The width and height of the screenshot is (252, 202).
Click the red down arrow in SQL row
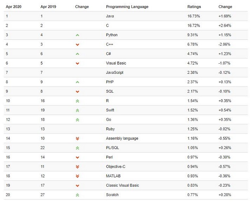[78, 92]
